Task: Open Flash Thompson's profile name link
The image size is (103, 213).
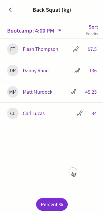Action: pos(40,49)
